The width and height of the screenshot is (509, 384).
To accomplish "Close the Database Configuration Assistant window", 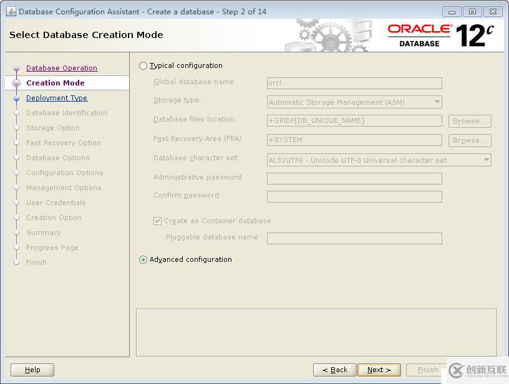I will (493, 12).
